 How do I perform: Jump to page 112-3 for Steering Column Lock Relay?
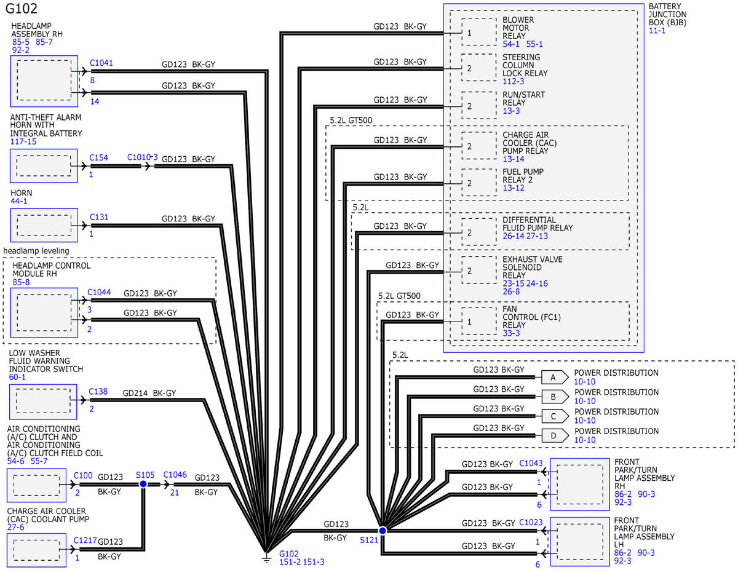click(514, 81)
